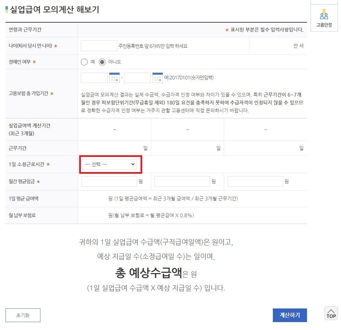Open the start date calendar picker
The image size is (341, 330).
point(114,78)
